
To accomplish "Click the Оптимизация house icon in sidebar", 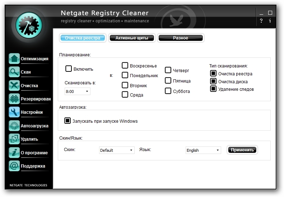I will (x=14, y=59).
